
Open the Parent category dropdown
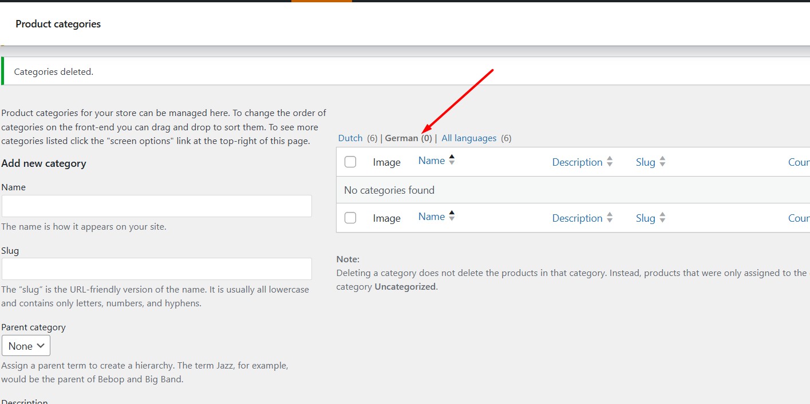26,346
